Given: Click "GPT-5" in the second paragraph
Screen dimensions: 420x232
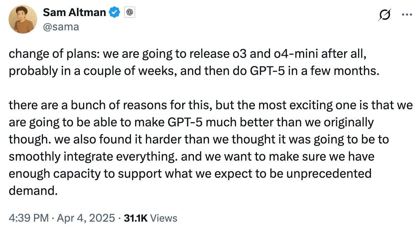Looking at the screenshot, I should (185, 122).
